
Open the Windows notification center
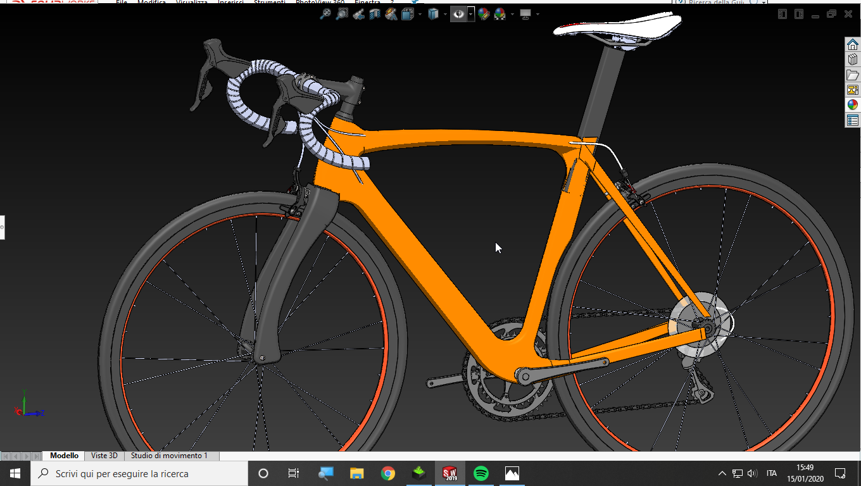[x=841, y=473]
